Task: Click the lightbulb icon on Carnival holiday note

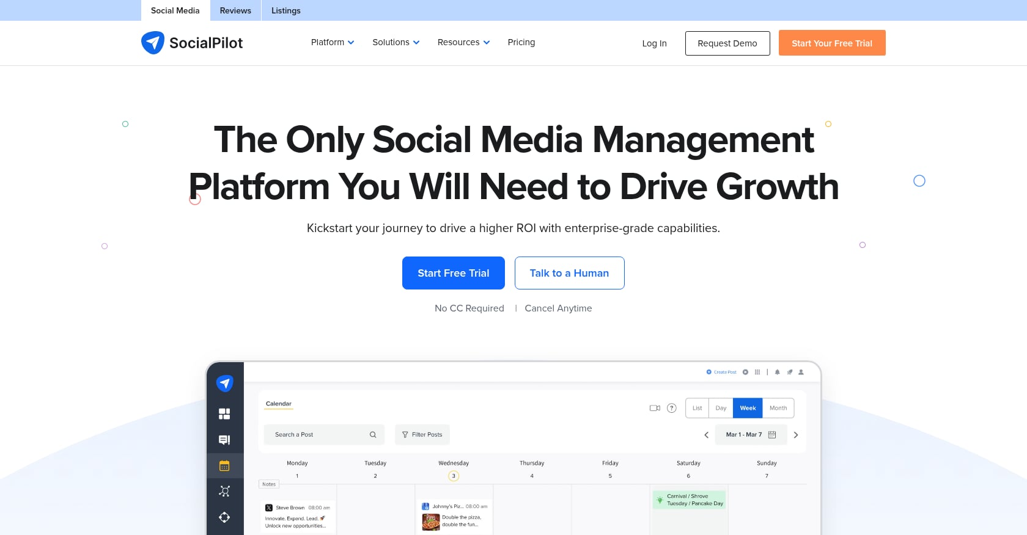Action: tap(660, 500)
